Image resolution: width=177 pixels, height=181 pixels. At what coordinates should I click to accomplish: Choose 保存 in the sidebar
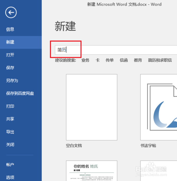10,68
